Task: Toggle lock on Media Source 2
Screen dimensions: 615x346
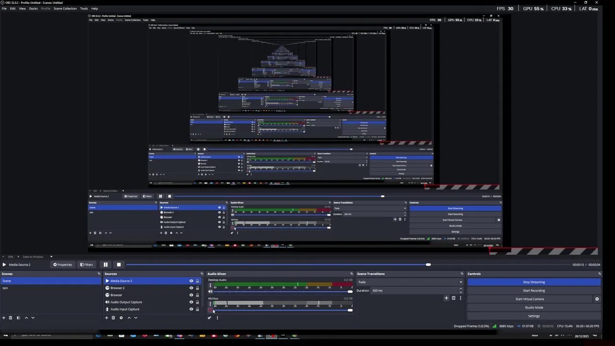Action: pos(197,281)
